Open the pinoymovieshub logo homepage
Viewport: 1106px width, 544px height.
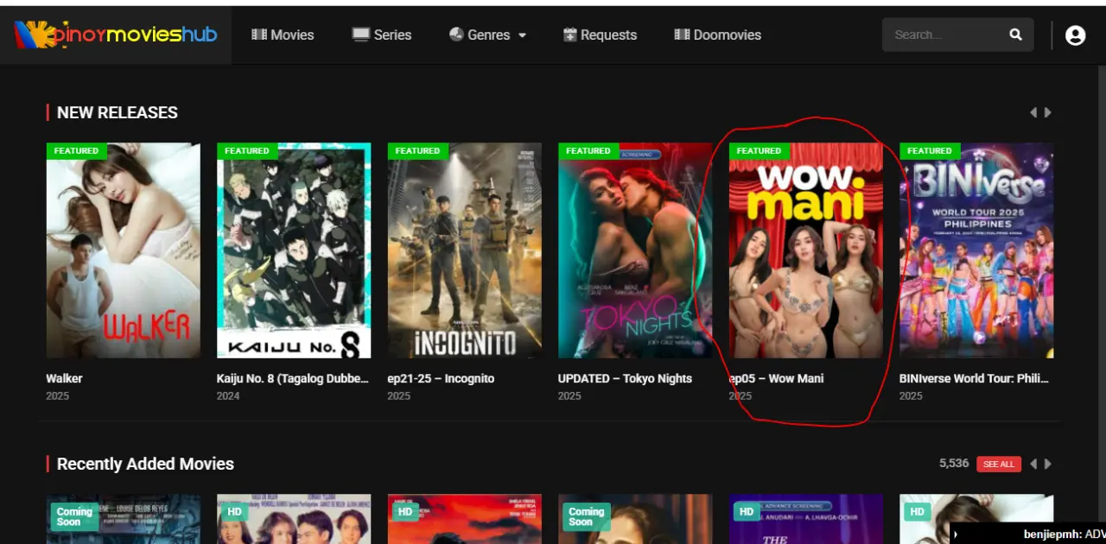116,35
